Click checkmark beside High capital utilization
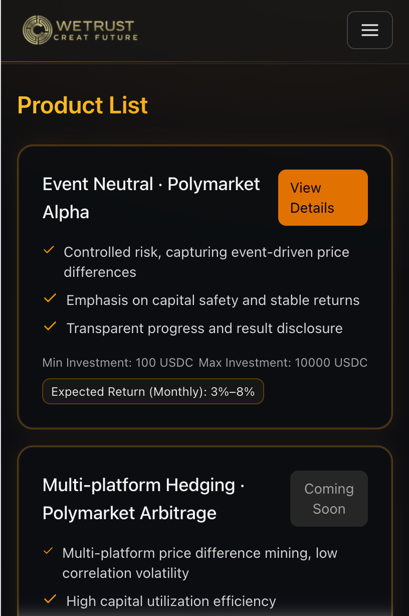 (50, 599)
